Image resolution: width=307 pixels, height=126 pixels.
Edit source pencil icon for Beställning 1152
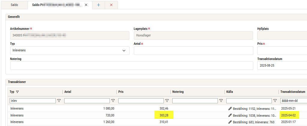[230, 109]
